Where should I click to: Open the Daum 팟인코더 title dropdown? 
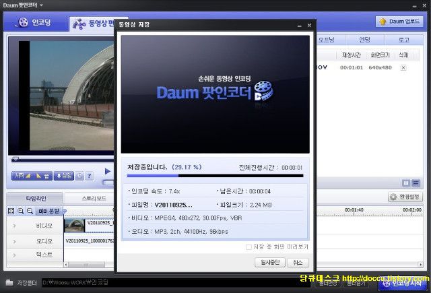[x=41, y=5]
